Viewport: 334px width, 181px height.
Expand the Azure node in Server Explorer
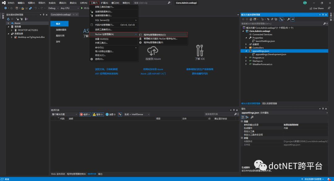(8, 23)
